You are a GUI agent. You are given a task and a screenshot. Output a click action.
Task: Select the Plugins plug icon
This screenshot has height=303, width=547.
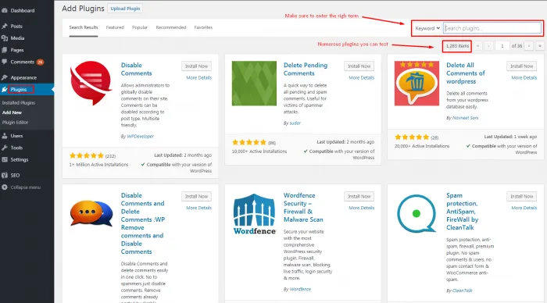tap(5, 89)
